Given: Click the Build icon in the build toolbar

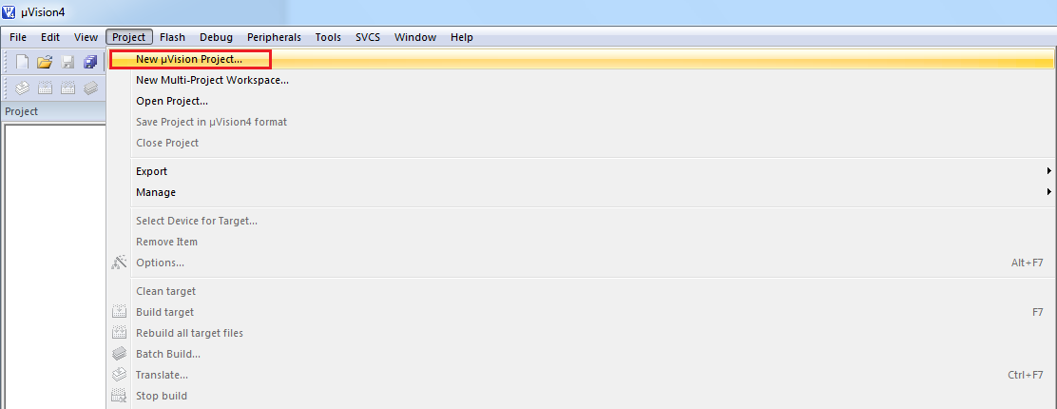Looking at the screenshot, I should tap(46, 88).
